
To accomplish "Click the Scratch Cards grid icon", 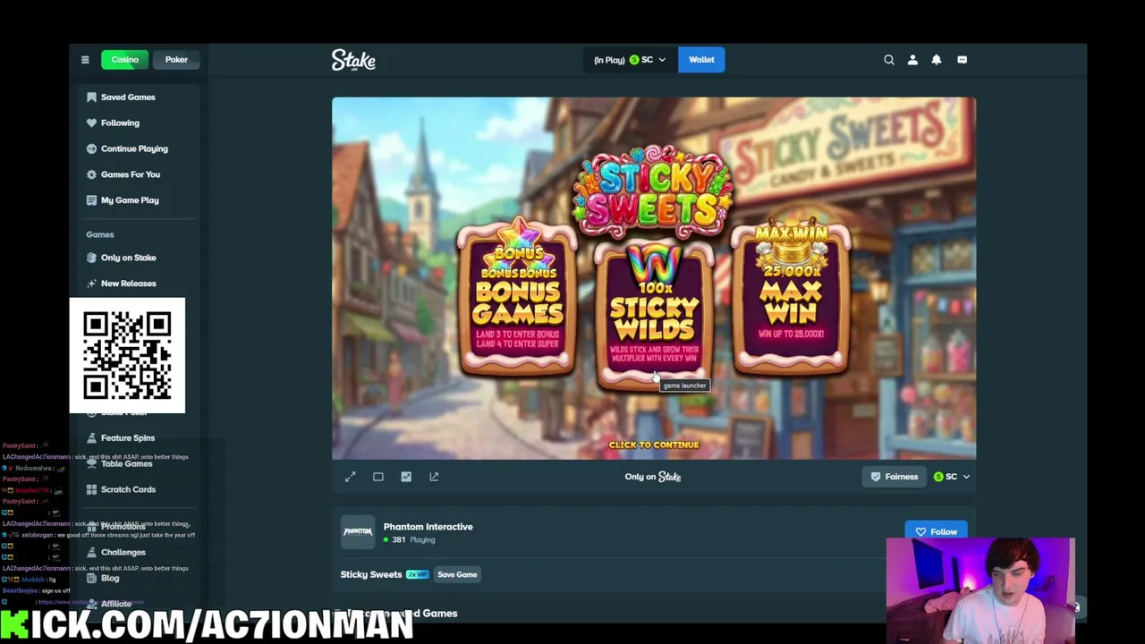I will tap(91, 489).
